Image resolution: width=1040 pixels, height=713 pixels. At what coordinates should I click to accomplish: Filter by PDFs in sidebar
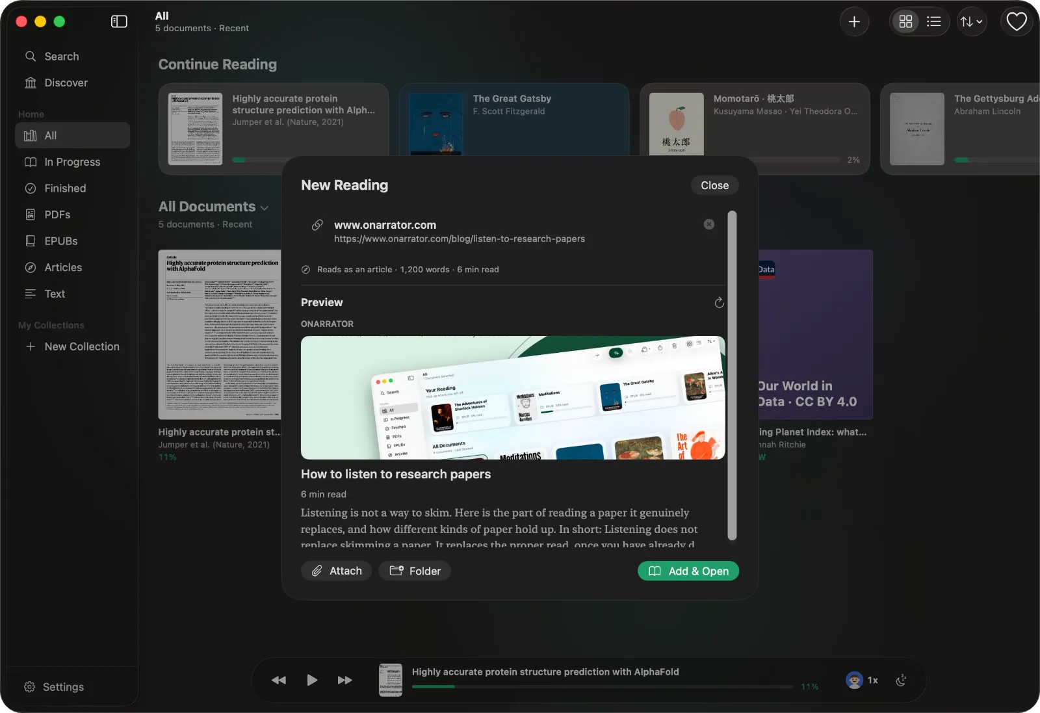[x=72, y=214]
